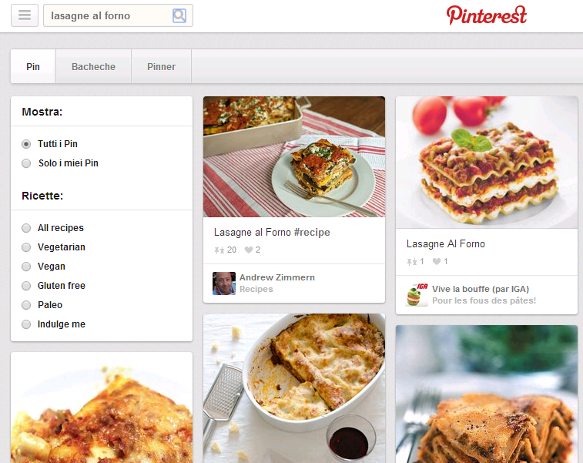Select the Tutti i Pin radio button
The image size is (583, 463).
[26, 144]
